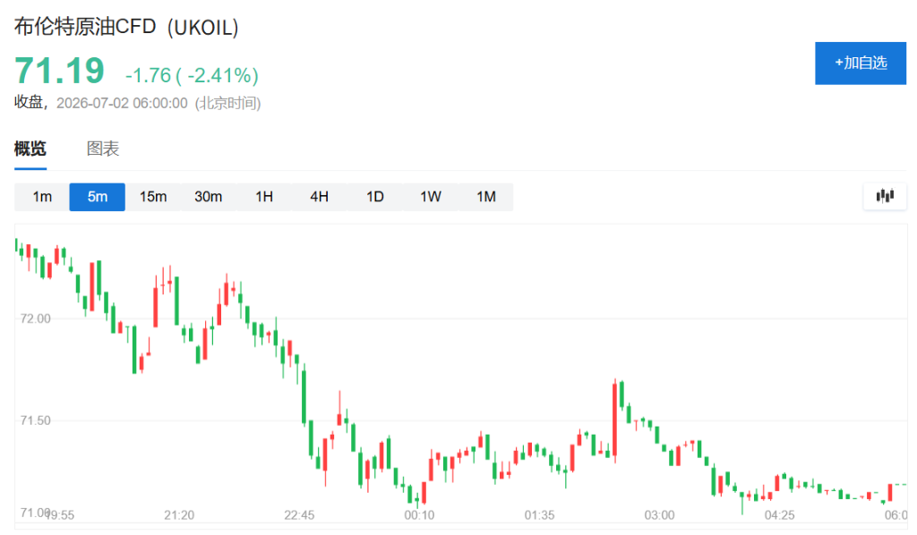Click the -1.76 (-2.41%) change value
This screenshot has width=917, height=535.
192,75
